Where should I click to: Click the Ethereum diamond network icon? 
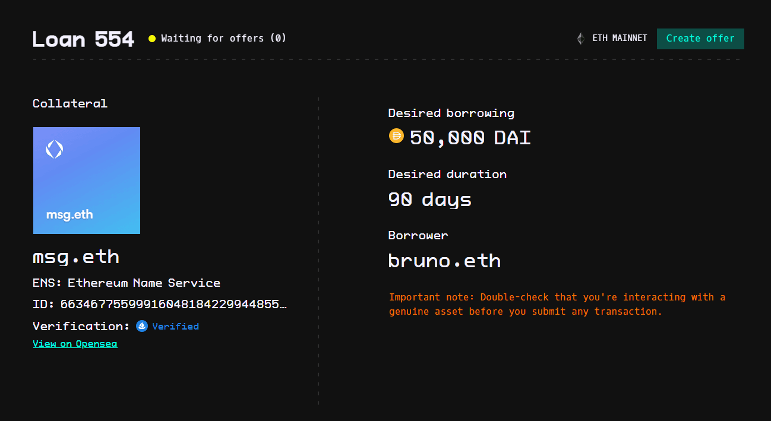(x=580, y=39)
